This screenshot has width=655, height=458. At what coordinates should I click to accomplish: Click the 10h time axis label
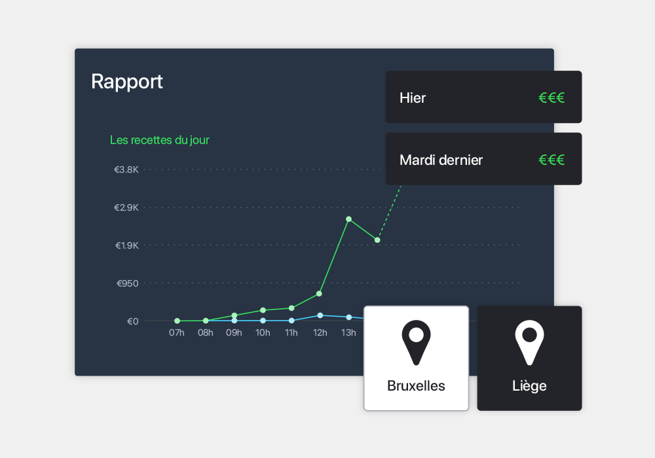click(263, 332)
